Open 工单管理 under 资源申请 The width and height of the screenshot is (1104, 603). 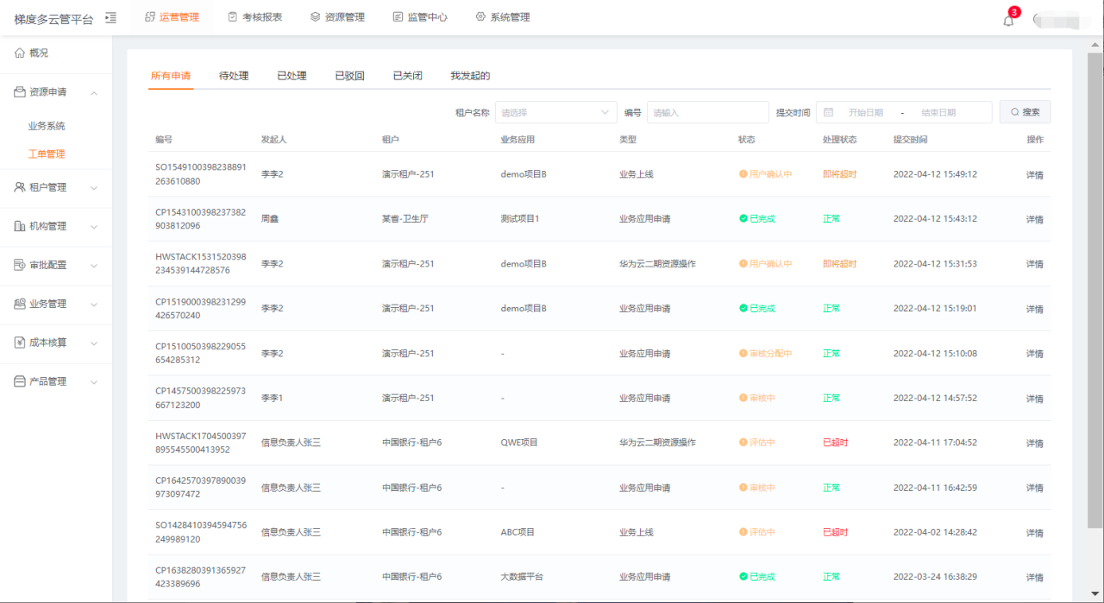pos(47,154)
